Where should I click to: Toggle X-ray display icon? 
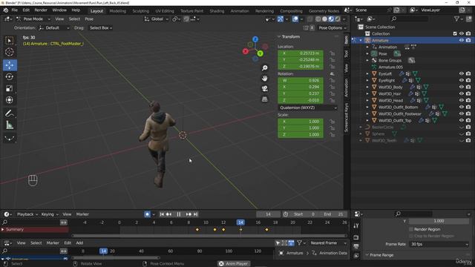pyautogui.click(x=309, y=19)
